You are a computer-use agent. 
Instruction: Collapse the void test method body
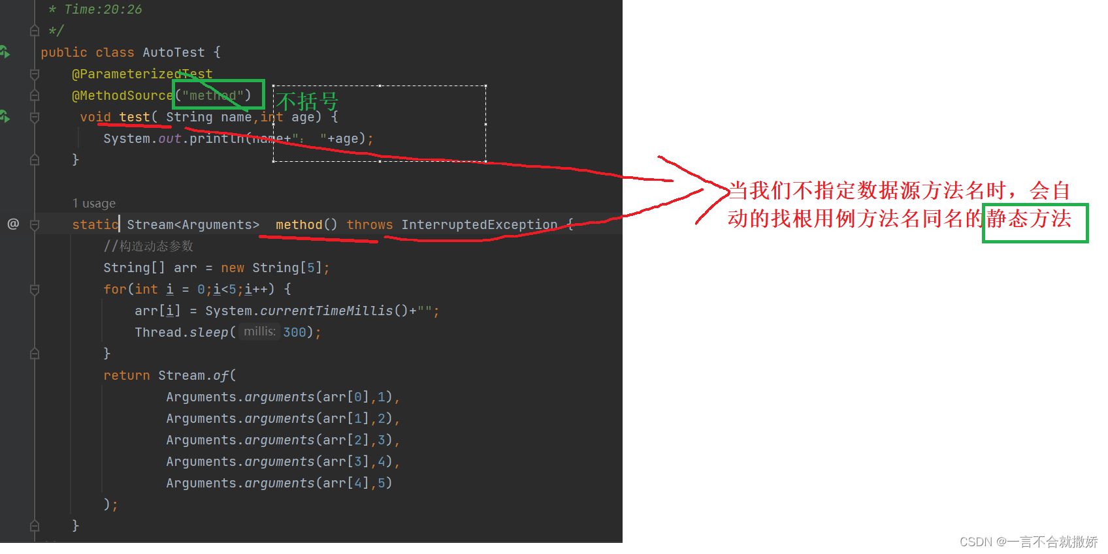35,117
